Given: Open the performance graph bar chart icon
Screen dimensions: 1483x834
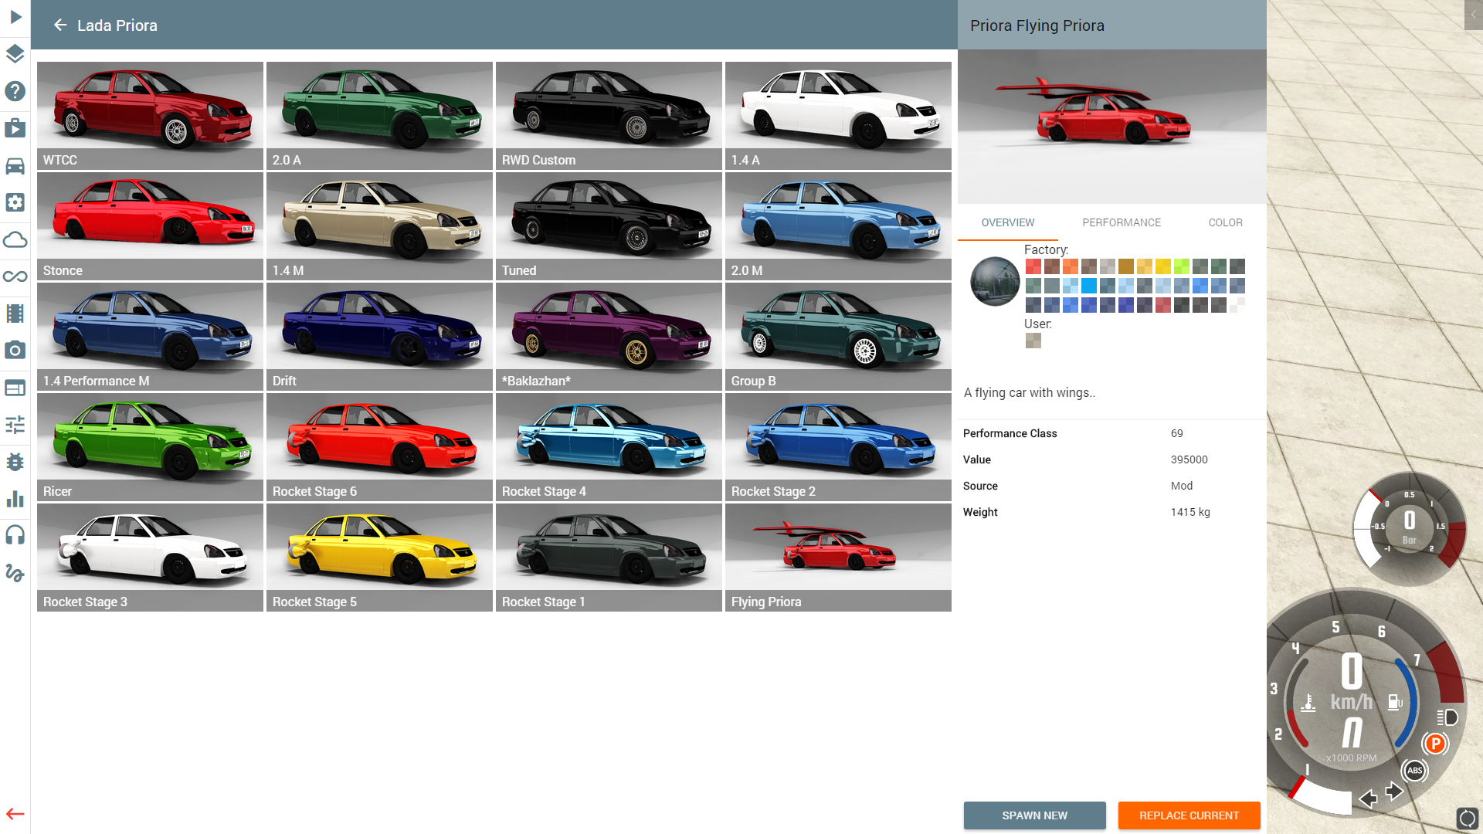Looking at the screenshot, I should [15, 499].
